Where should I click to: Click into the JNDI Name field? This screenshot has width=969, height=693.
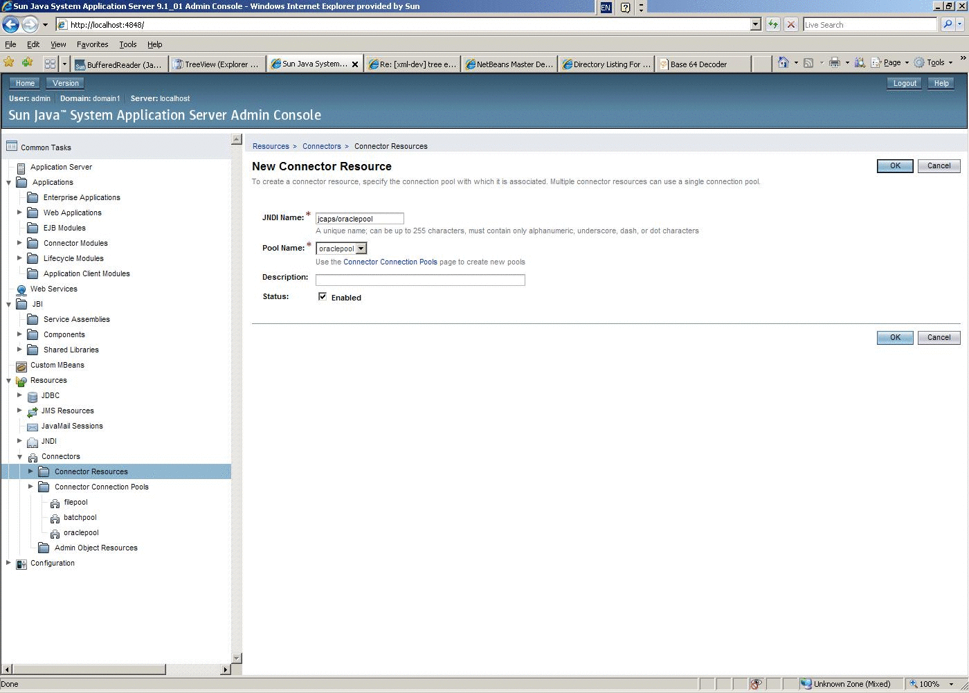(x=360, y=219)
